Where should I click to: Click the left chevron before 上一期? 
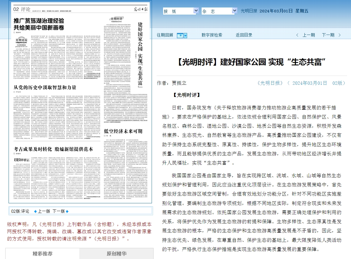click(x=297, y=35)
